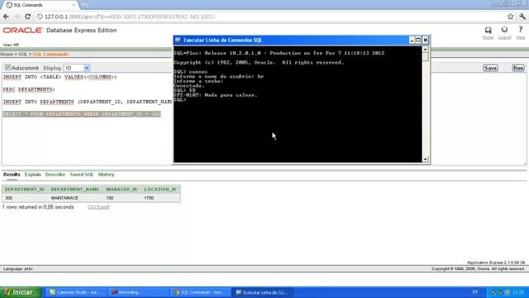Click the DEPARTMENT_ID column header
The height and width of the screenshot is (298, 529).
point(24,190)
